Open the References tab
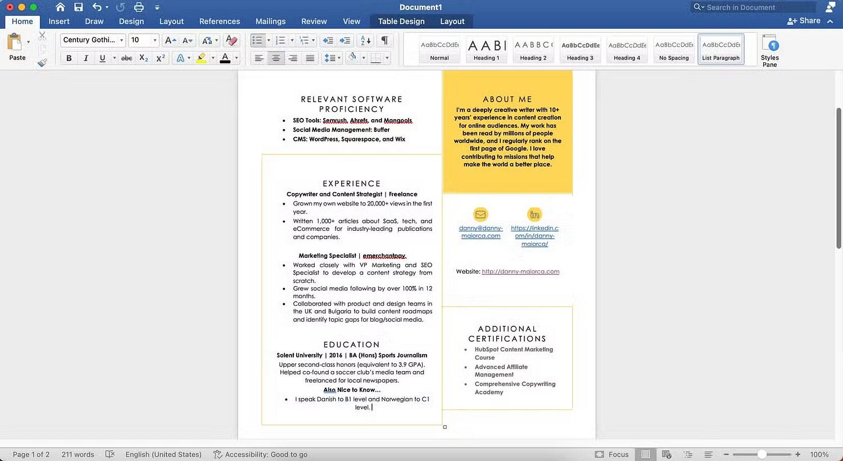Screen dimensions: 843x461 point(219,21)
